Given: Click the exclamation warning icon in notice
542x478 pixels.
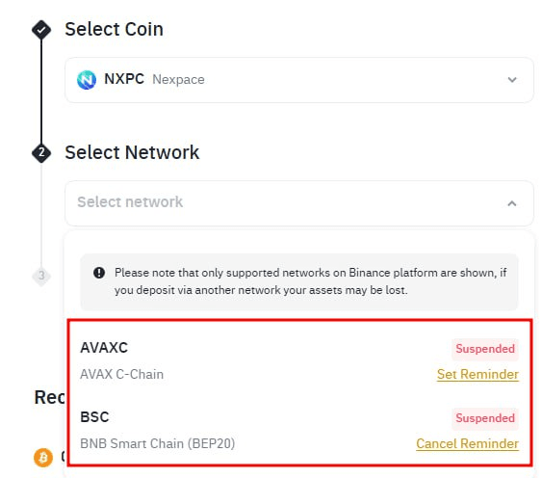Looking at the screenshot, I should 99,273.
